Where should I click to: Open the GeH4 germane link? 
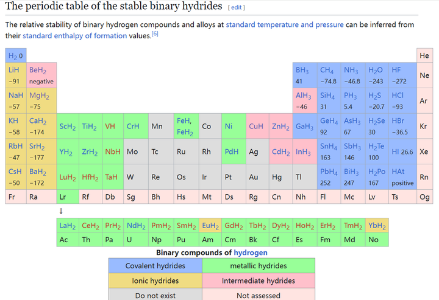tap(329, 121)
